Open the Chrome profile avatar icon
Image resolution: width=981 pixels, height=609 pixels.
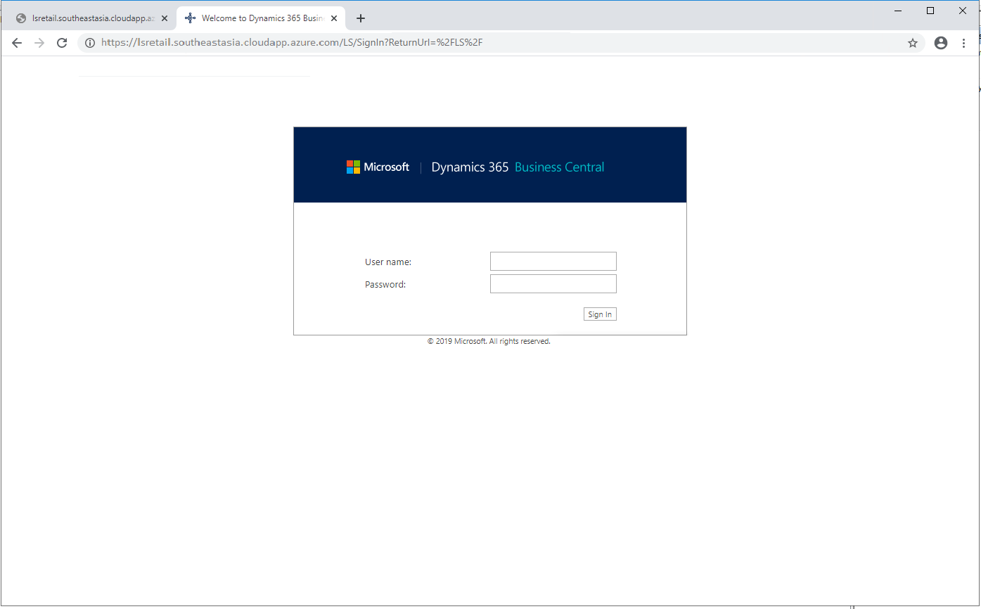coord(941,43)
